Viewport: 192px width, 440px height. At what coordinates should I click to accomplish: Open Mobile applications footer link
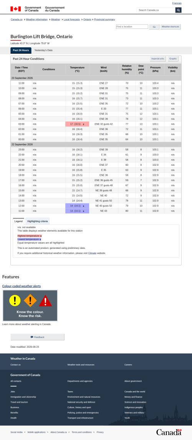36,432
